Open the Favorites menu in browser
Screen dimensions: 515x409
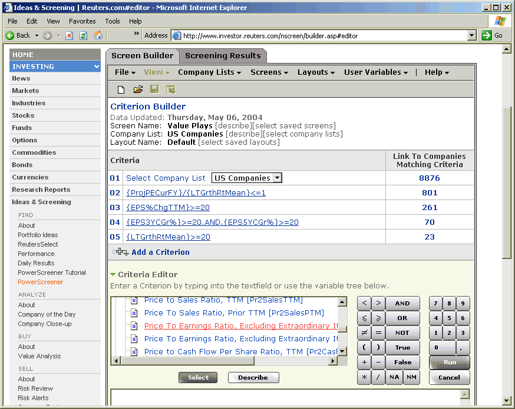pos(82,21)
